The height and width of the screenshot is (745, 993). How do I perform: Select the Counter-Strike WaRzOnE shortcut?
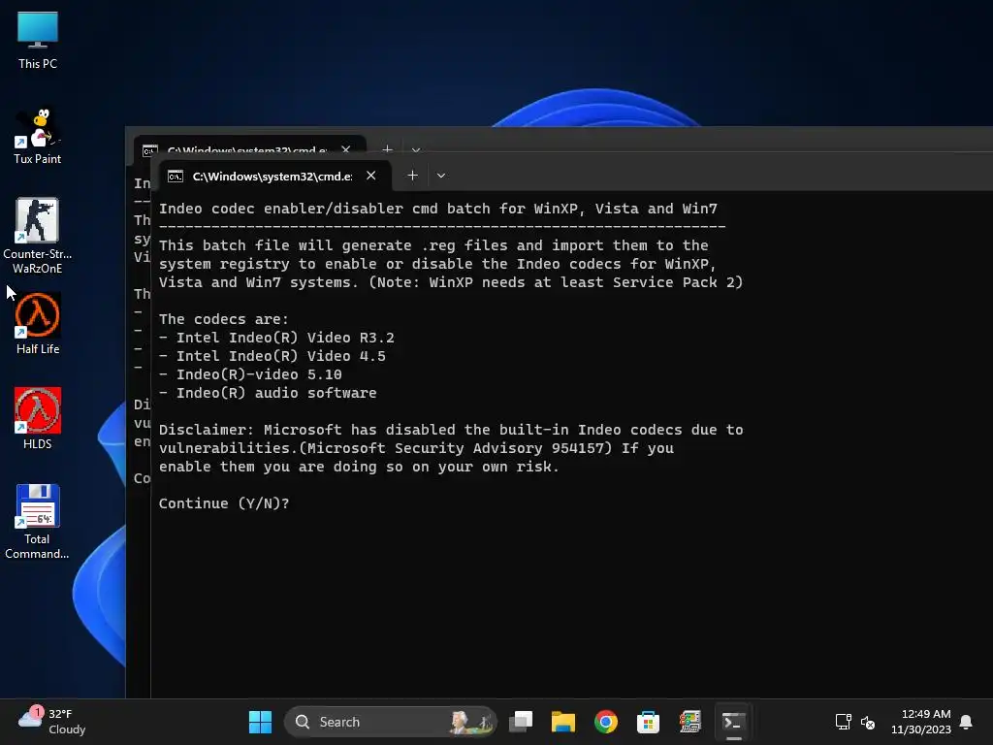click(x=38, y=235)
